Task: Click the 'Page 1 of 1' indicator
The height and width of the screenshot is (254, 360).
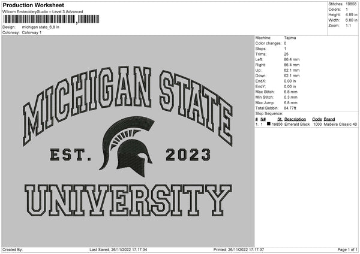Action: (x=347, y=250)
